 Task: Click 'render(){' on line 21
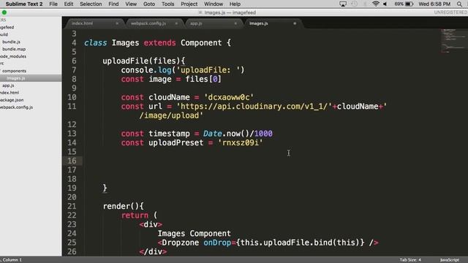point(124,206)
